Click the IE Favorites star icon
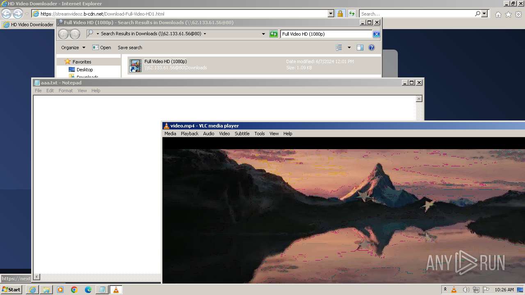The image size is (525, 295). (x=508, y=14)
